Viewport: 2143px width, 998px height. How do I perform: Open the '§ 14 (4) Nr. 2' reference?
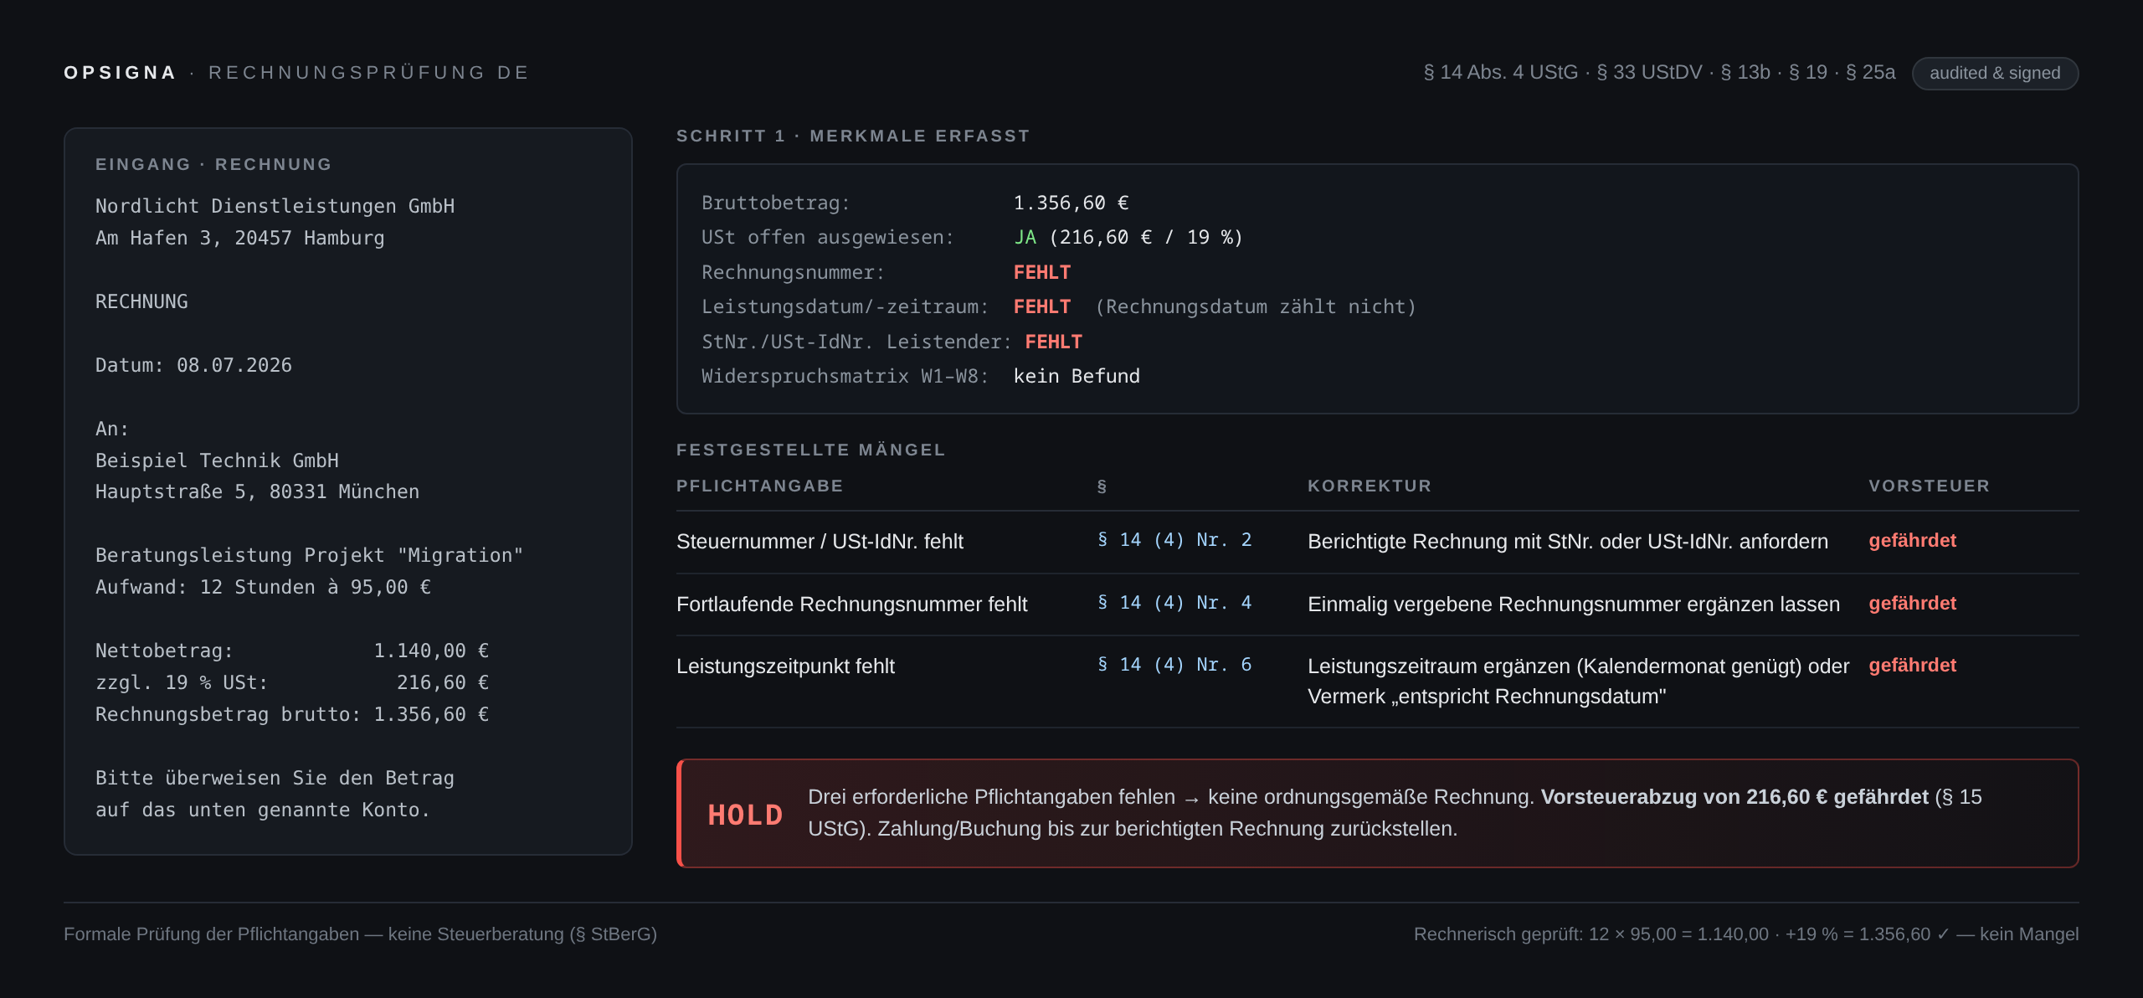(1174, 540)
